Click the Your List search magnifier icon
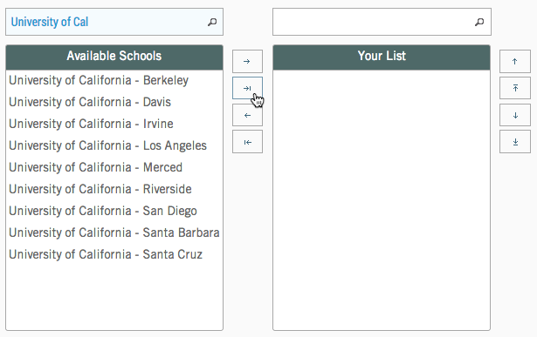This screenshot has width=537, height=337. pos(479,22)
